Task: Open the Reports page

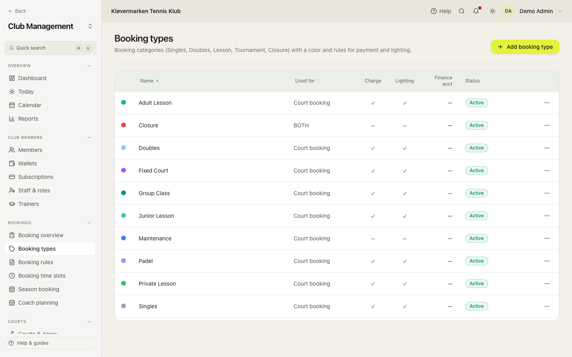Action: pyautogui.click(x=50, y=119)
